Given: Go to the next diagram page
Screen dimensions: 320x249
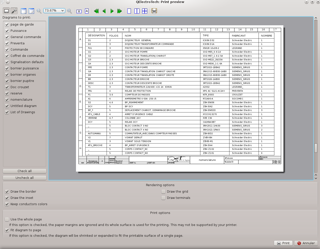Looking at the screenshot, I should point(112,11).
